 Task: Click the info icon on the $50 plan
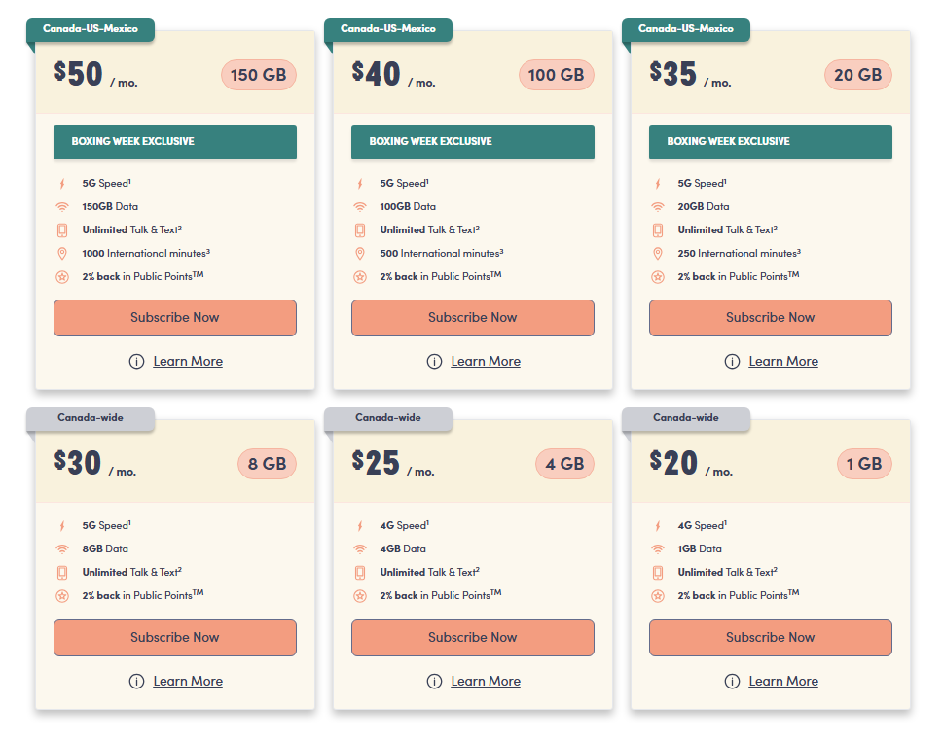click(x=136, y=361)
